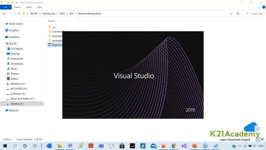This screenshot has height=150, width=266.
Task: Select This PC in address breadcrumb
Action: (34, 14)
